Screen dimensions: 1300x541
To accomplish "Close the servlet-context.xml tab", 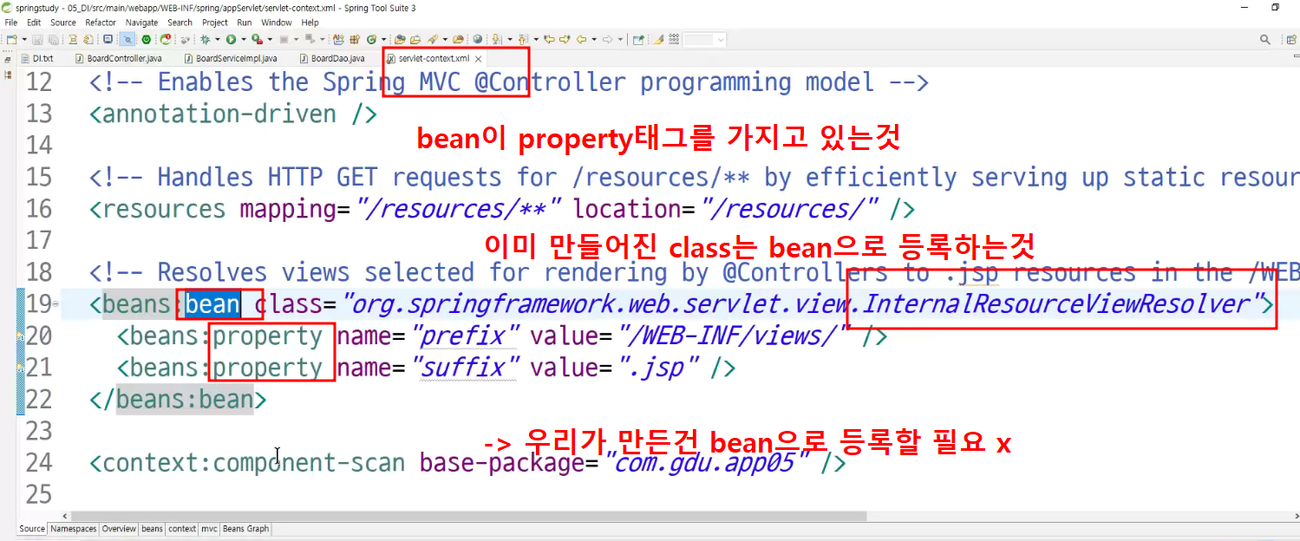I will coord(478,59).
